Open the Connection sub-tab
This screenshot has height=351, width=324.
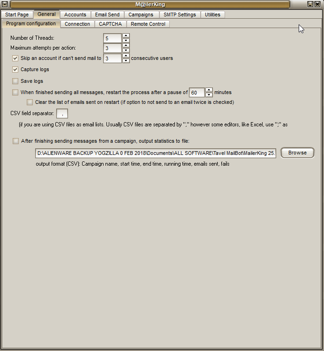(x=77, y=24)
